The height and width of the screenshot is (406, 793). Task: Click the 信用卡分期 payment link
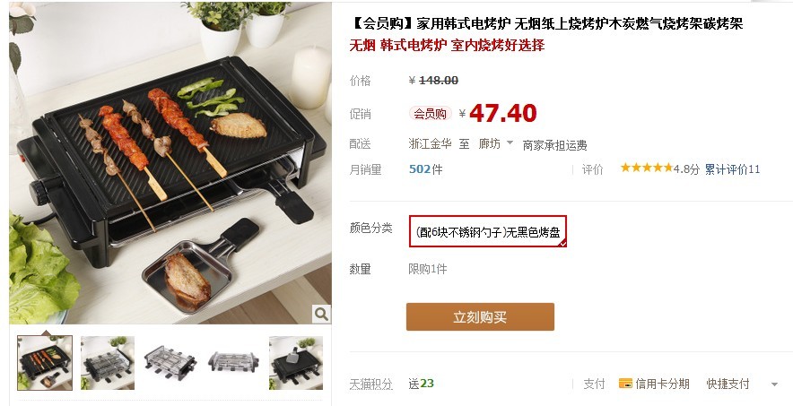point(662,384)
